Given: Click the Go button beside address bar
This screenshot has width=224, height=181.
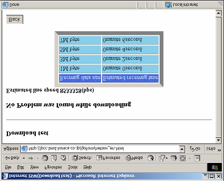Looking at the screenshot, I should [195, 149].
